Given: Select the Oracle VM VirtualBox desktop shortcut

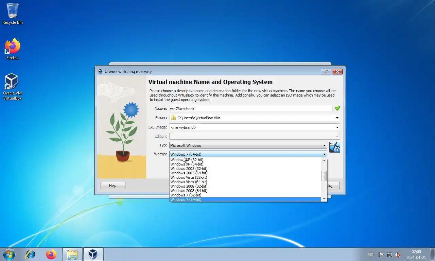Looking at the screenshot, I should coord(13,87).
